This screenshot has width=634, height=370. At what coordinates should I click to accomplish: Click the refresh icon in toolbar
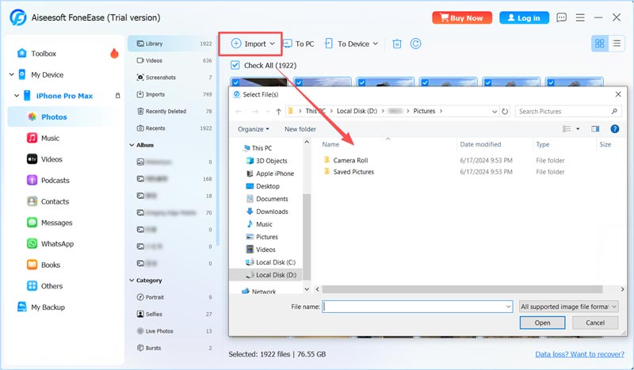pyautogui.click(x=415, y=44)
